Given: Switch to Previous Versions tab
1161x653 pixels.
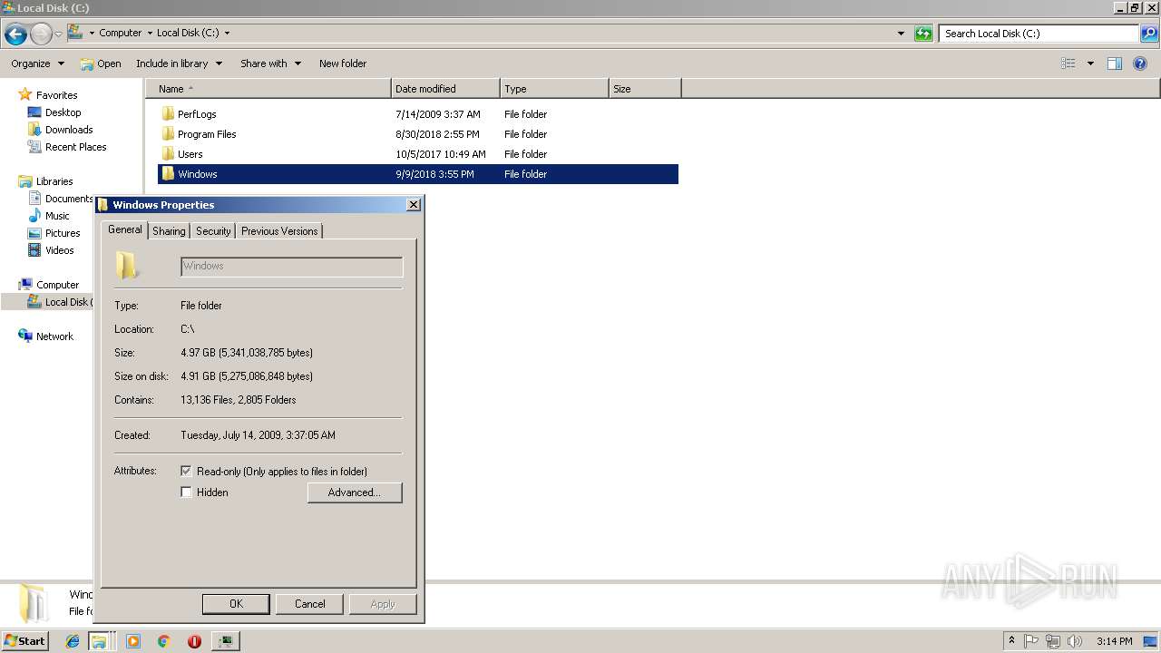Looking at the screenshot, I should [x=279, y=231].
